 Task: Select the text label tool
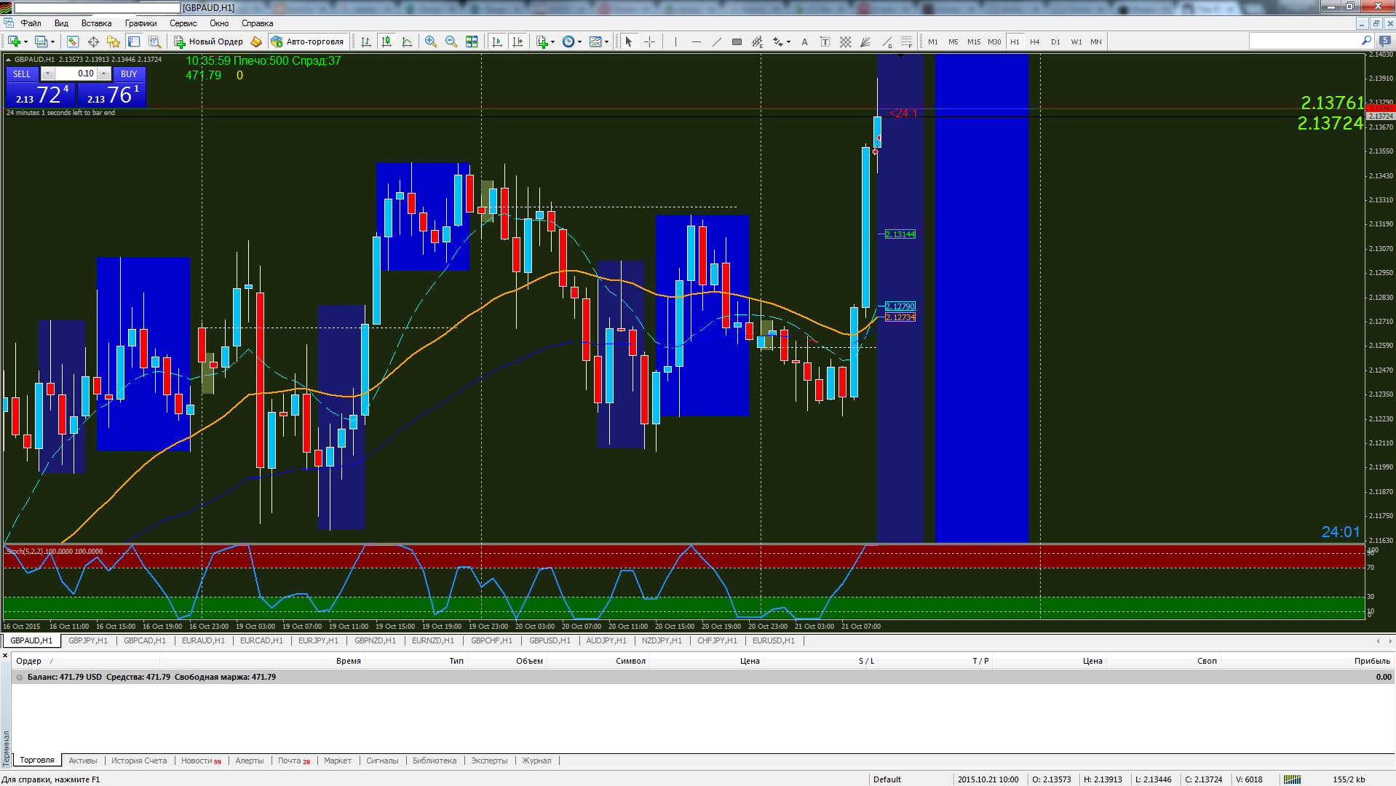coord(825,41)
